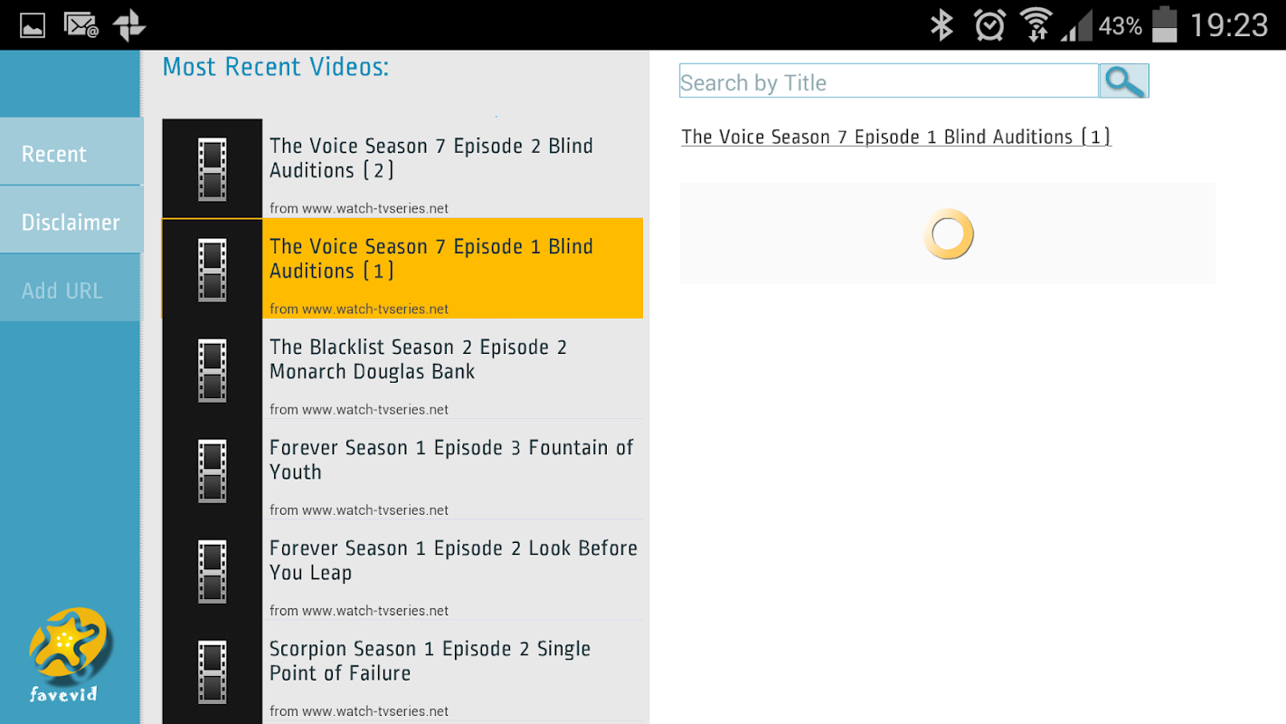Select the Add URL tab

[x=71, y=289]
